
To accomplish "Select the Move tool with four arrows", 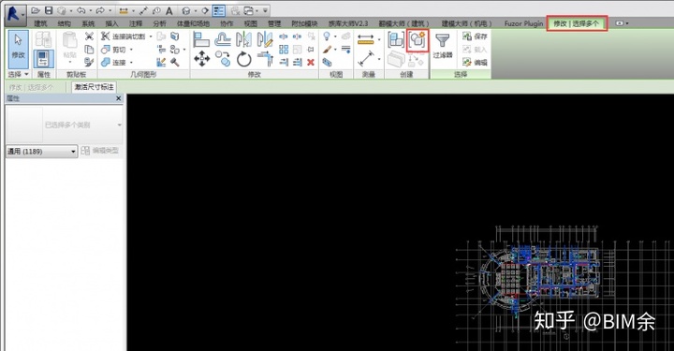I will 201,59.
